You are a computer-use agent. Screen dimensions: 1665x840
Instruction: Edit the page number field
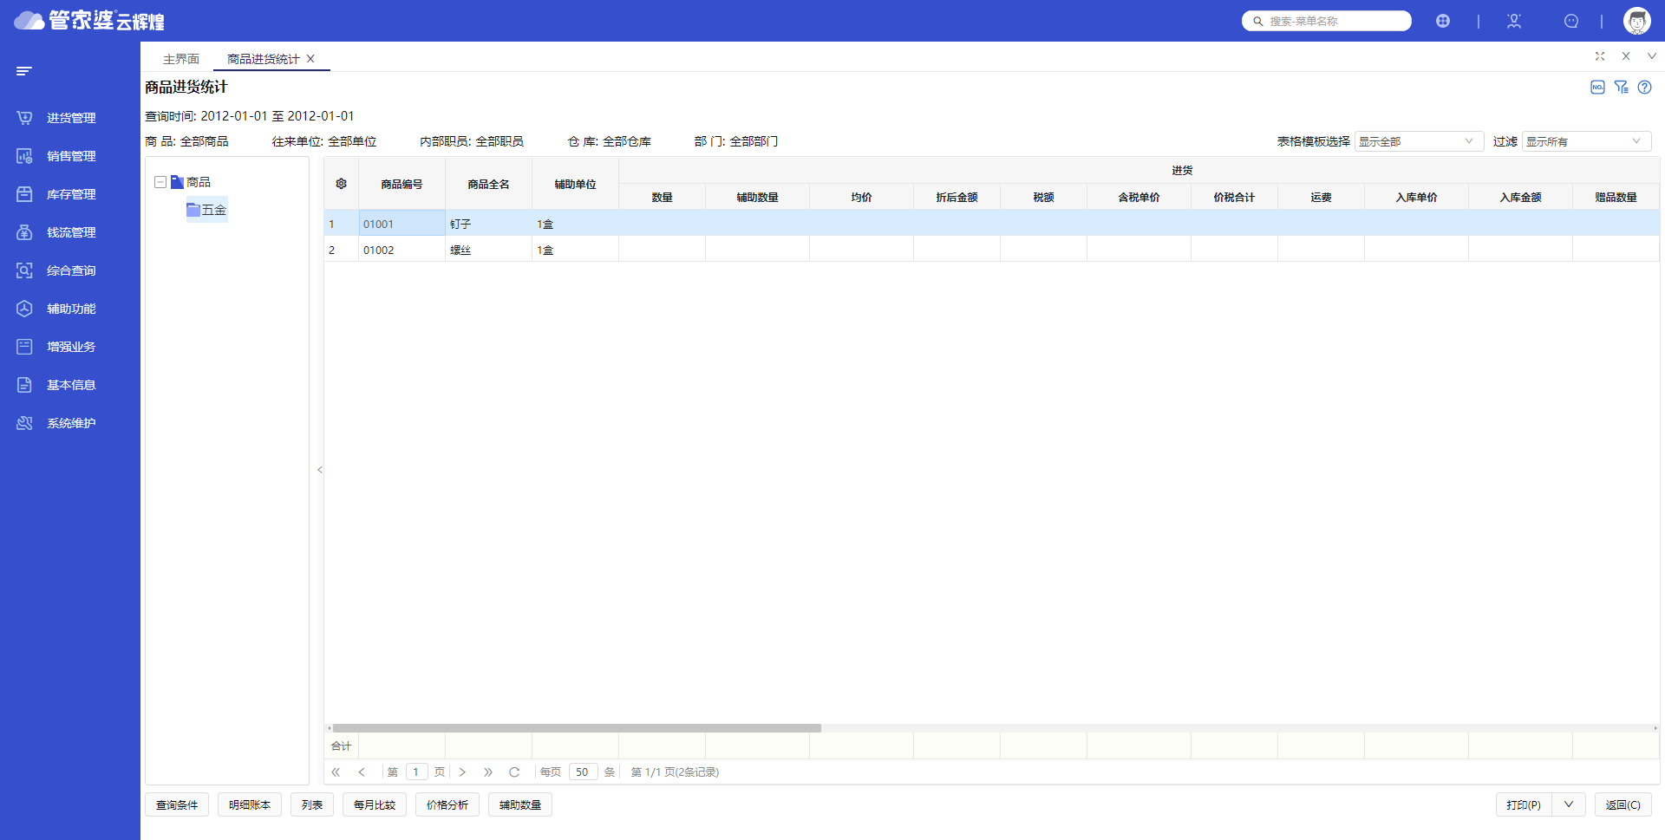(416, 772)
